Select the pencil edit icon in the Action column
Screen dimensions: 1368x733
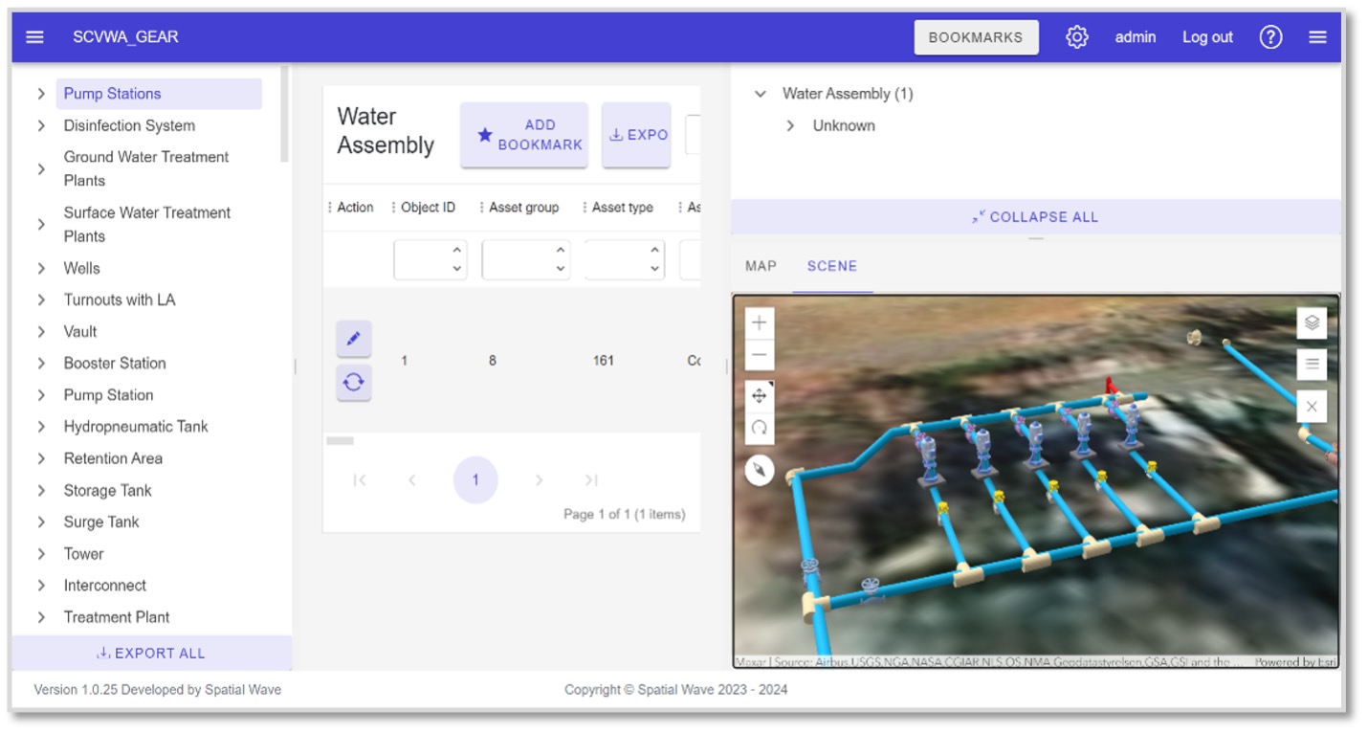click(354, 338)
